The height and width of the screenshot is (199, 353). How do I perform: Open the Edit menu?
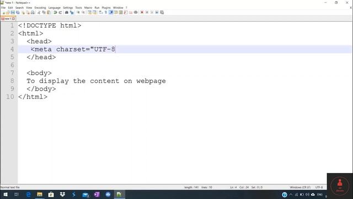(10, 8)
